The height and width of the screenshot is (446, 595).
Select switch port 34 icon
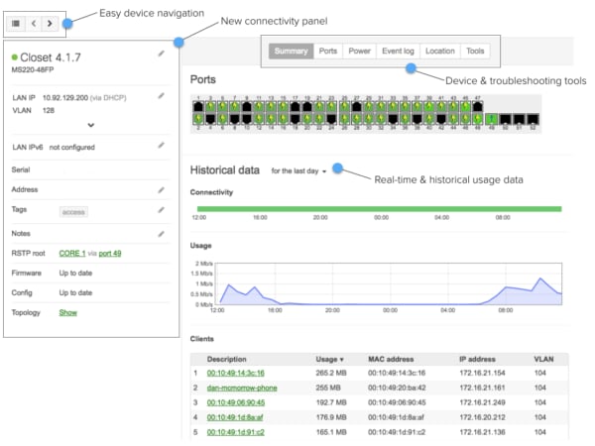[393, 119]
